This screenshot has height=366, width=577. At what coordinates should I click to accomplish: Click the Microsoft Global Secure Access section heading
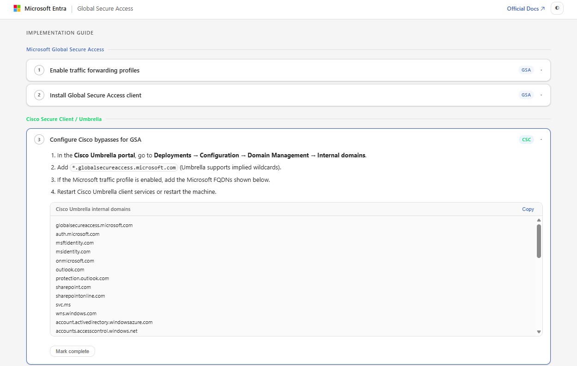point(65,49)
